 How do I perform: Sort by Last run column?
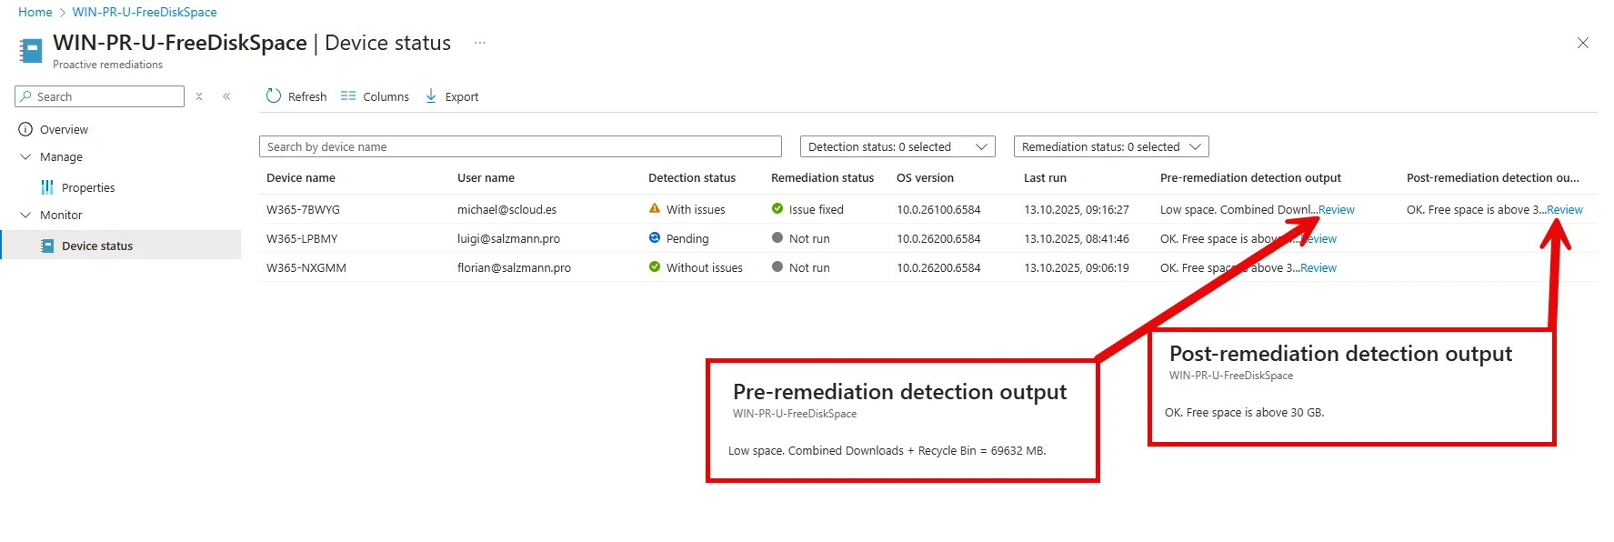tap(1045, 177)
